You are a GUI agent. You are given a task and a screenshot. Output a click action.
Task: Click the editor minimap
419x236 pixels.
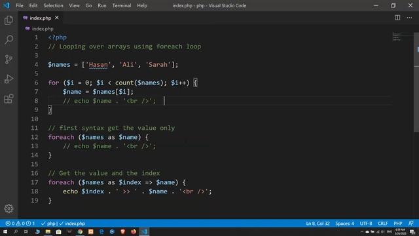402,37
